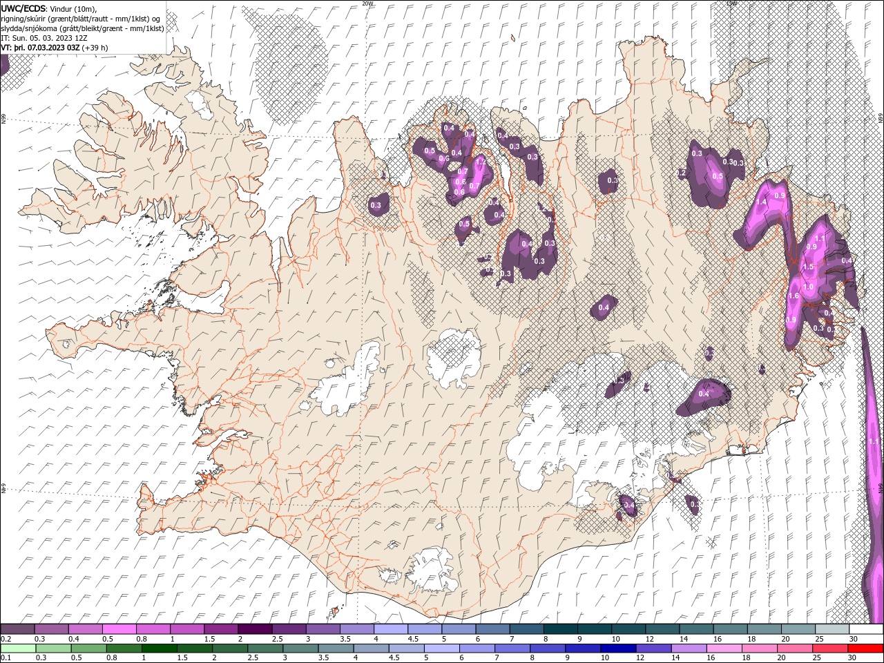Image resolution: width=884 pixels, height=663 pixels.
Task: Click the '1.0' precipitation value on the east coast
Action: coord(808,287)
